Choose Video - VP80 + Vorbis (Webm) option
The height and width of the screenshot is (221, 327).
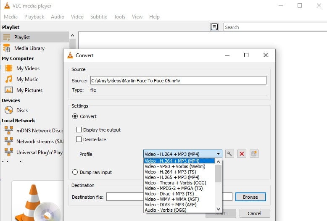179,166
